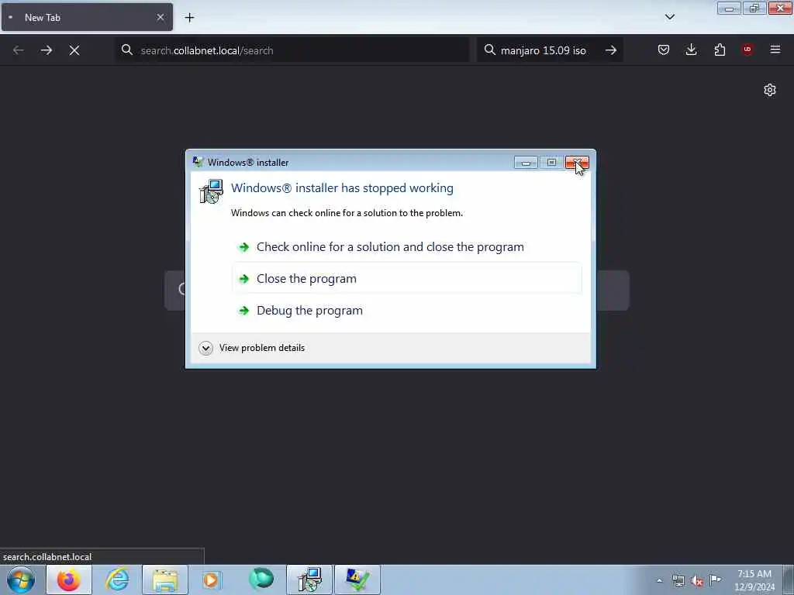794x595 pixels.
Task: Maximize the Windows installer dialog
Action: tap(551, 163)
